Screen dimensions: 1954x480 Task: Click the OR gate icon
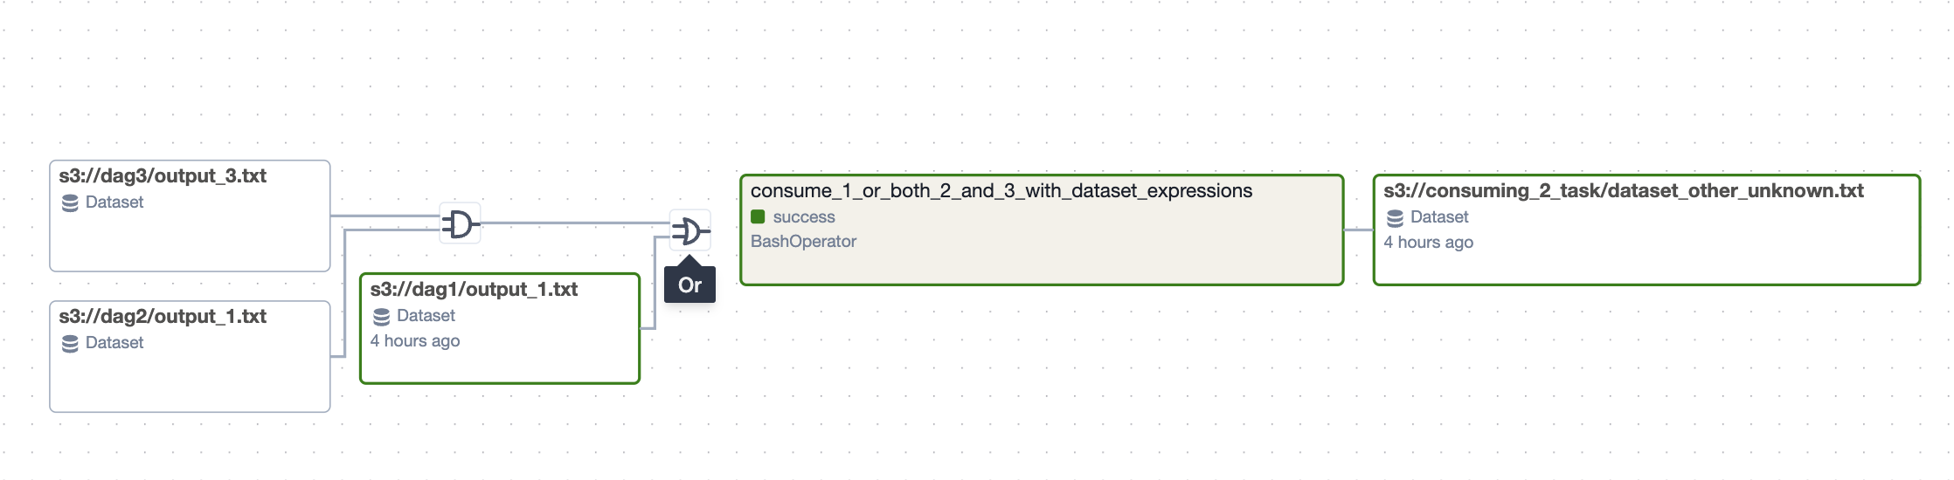(x=689, y=231)
